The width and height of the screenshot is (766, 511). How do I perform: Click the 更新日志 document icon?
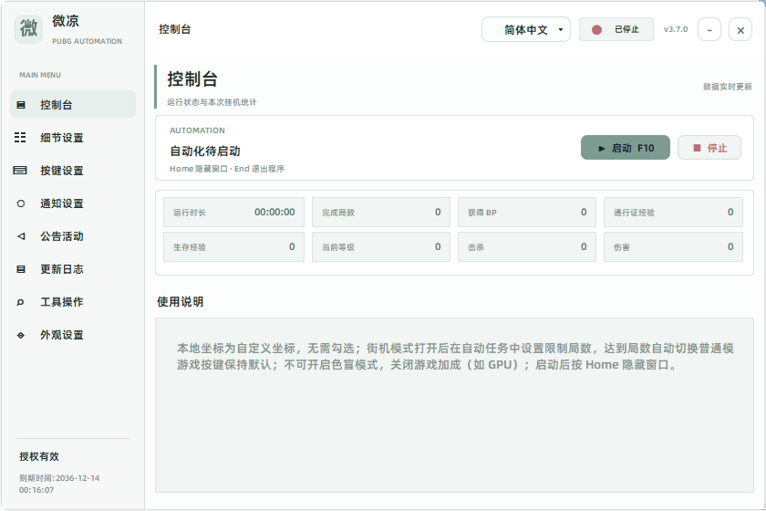(20, 269)
